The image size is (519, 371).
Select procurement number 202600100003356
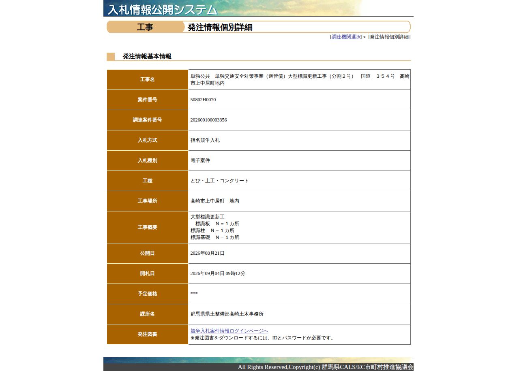click(x=209, y=120)
